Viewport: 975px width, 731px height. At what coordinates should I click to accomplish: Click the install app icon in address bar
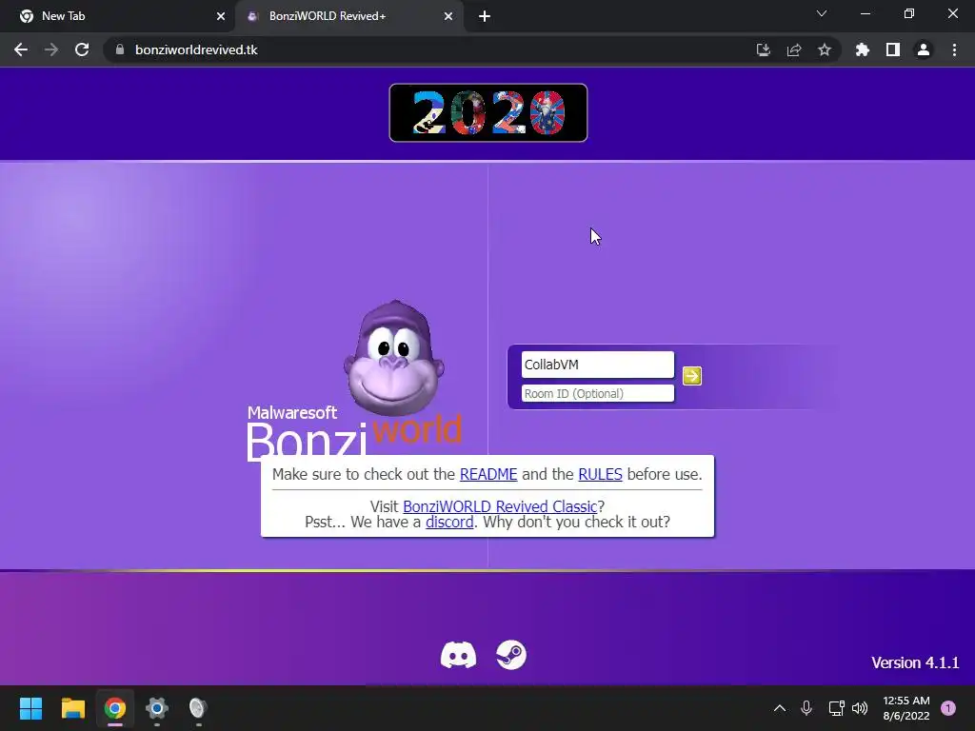pyautogui.click(x=764, y=49)
